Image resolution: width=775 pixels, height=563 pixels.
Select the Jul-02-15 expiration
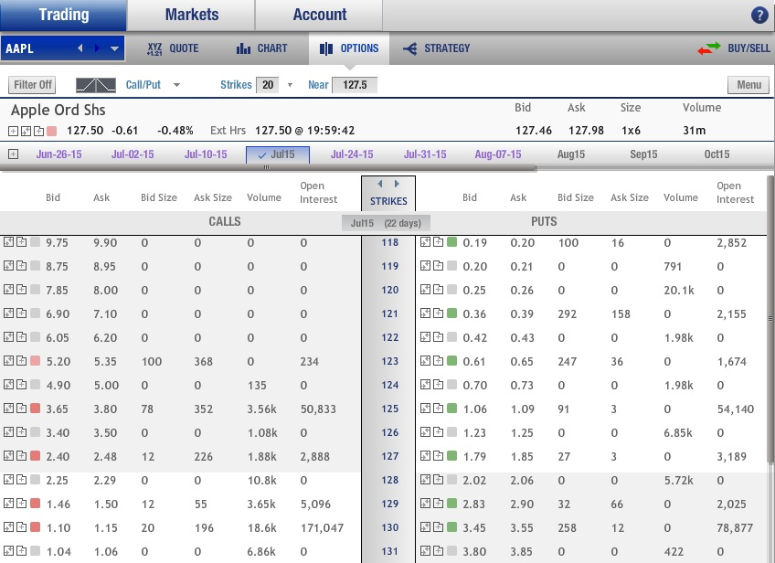click(x=133, y=154)
